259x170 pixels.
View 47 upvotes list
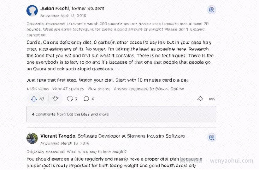coord(68,89)
